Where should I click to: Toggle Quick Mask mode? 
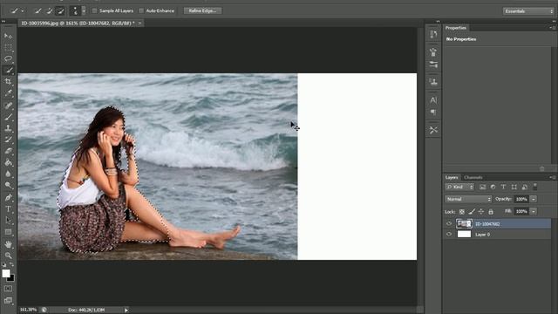tap(8, 289)
